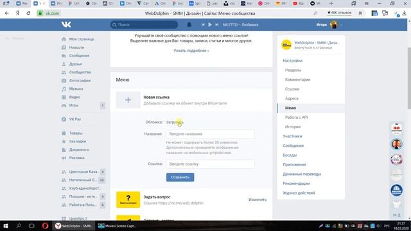Click the taskbar clock and date
Screen dimensions: 411x231
pyautogui.click(x=401, y=226)
